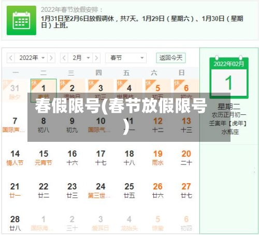
Task: Select February 27 廿七 cell
Action: pos(186,190)
